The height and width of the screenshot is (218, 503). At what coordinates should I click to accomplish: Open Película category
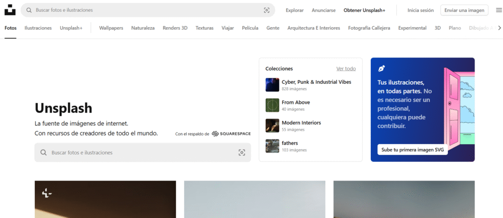(250, 28)
